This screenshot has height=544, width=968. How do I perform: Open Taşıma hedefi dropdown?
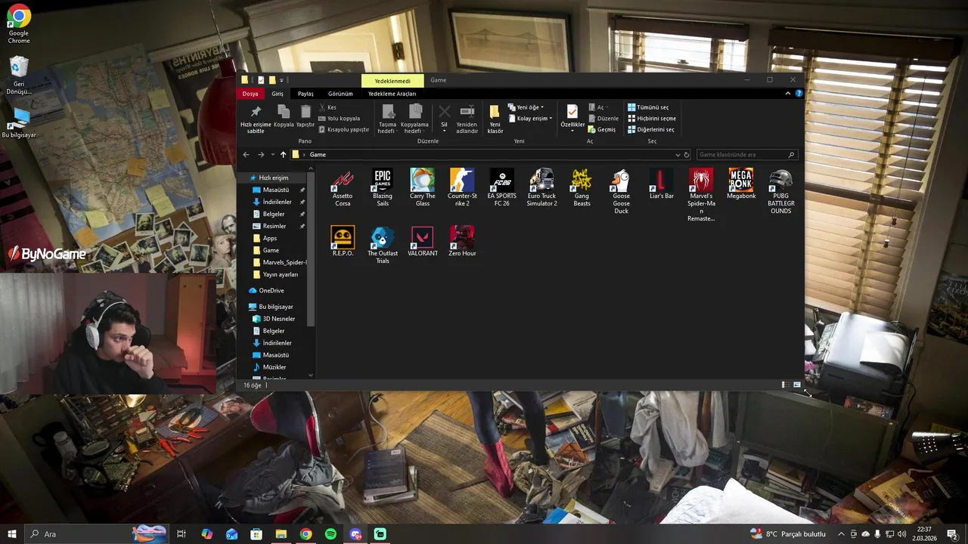point(387,119)
